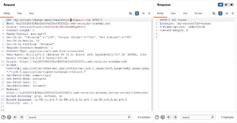
Task: Toggle word wrap icon in Response panel
Action: (x=220, y=13)
